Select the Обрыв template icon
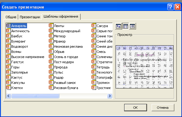Image resolution: width=182 pixels, height=117 pixels. point(51,51)
